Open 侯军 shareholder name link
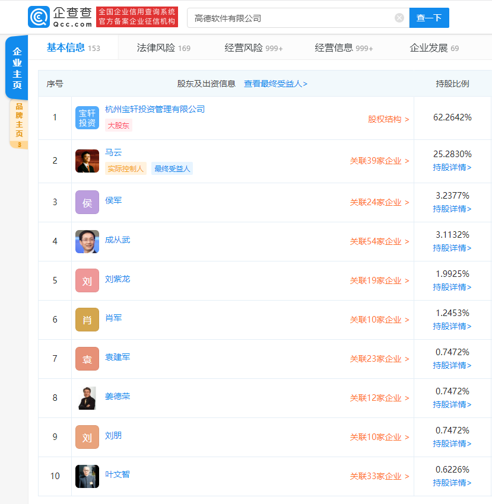 click(113, 200)
